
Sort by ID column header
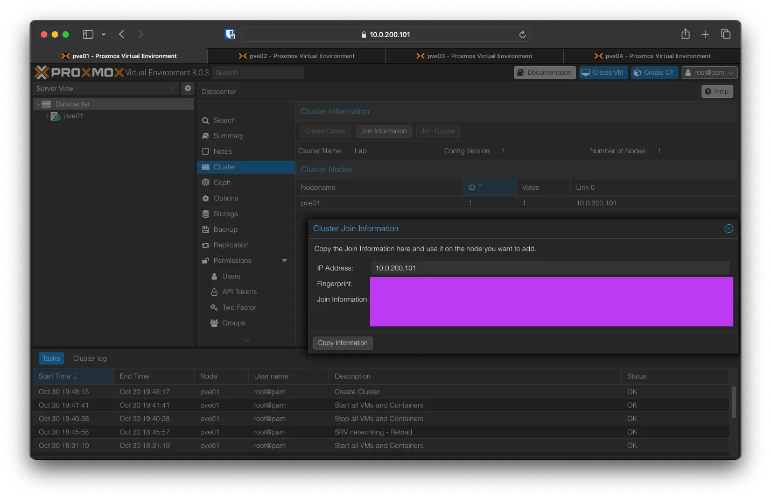(489, 188)
